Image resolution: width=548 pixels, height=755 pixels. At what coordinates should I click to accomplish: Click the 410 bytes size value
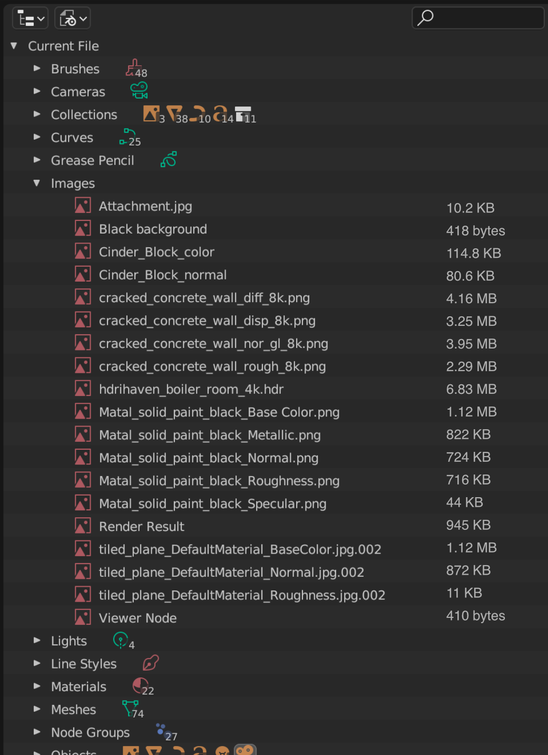[x=475, y=616]
